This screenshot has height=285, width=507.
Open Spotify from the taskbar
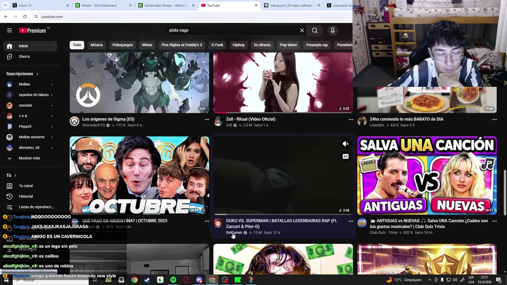[173, 280]
